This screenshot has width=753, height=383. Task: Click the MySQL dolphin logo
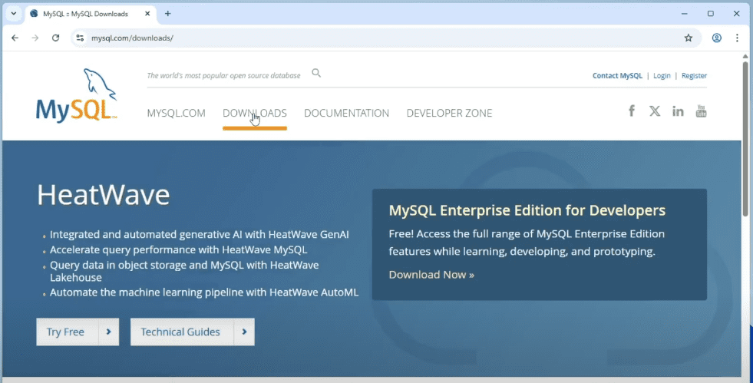76,96
